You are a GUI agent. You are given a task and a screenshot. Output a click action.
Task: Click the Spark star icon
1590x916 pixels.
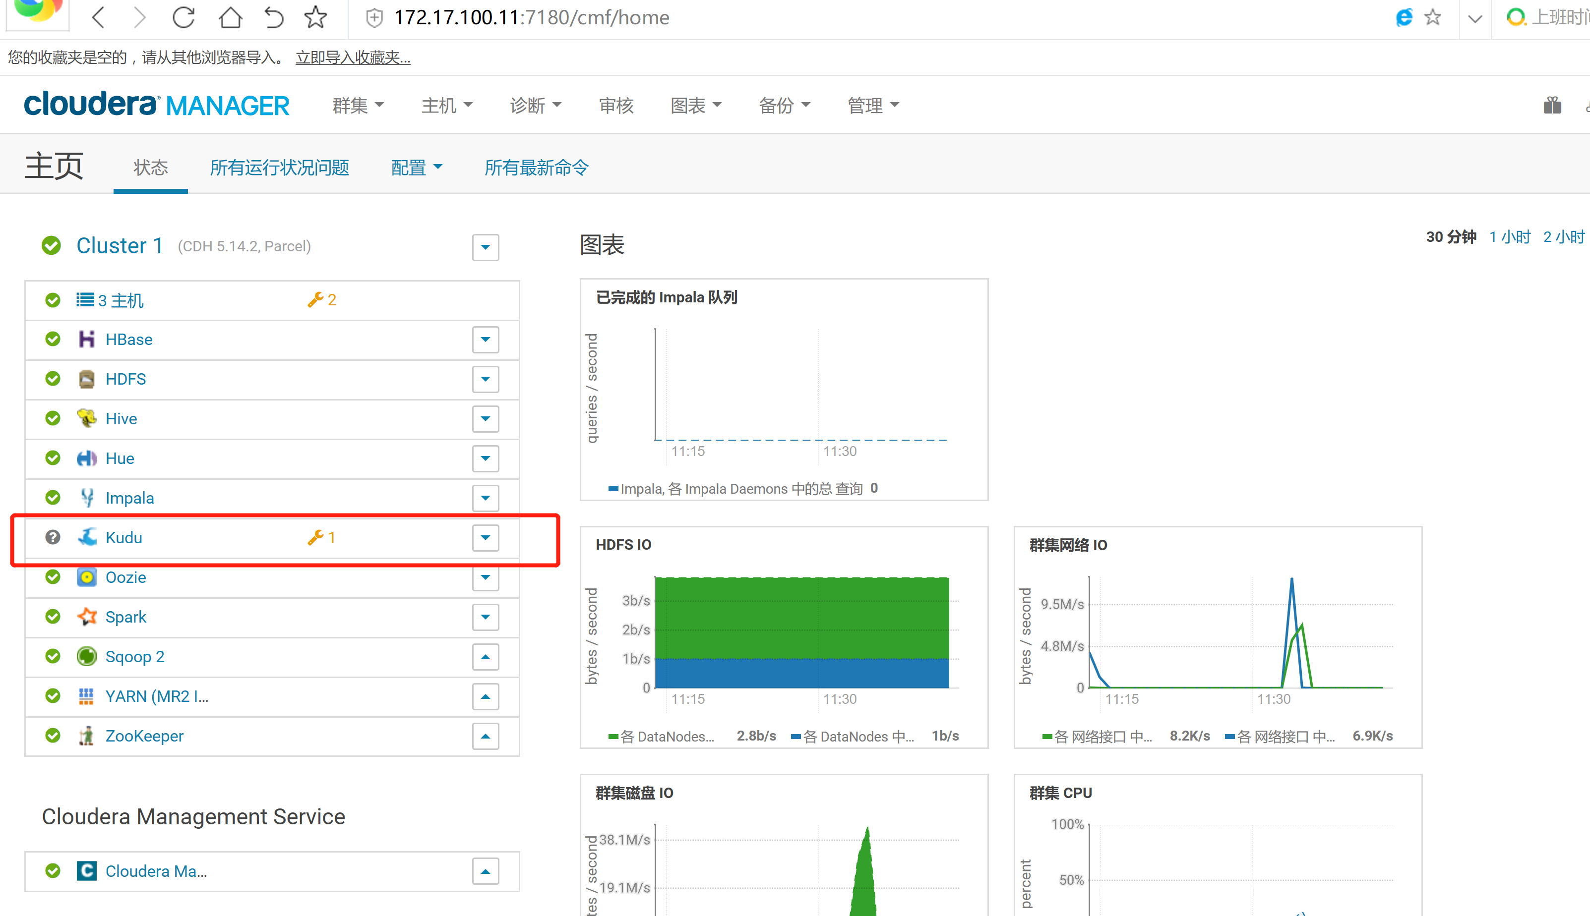[87, 617]
